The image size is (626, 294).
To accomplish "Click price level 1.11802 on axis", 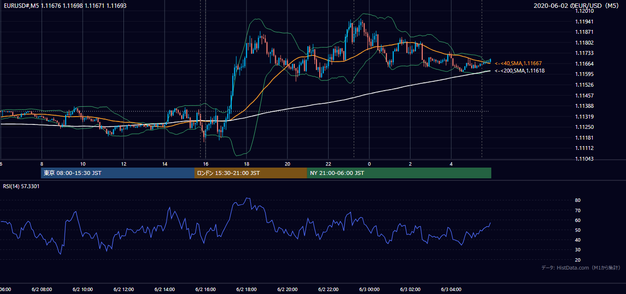I will [585, 43].
